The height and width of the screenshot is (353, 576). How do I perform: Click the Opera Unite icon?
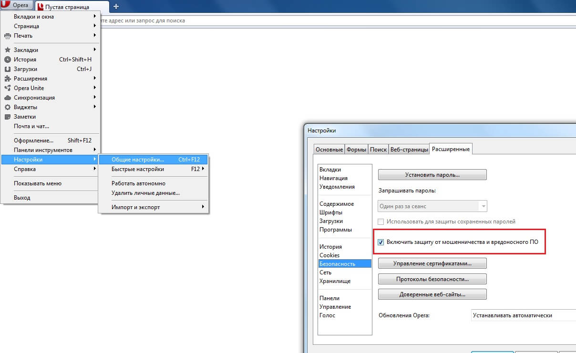point(7,88)
